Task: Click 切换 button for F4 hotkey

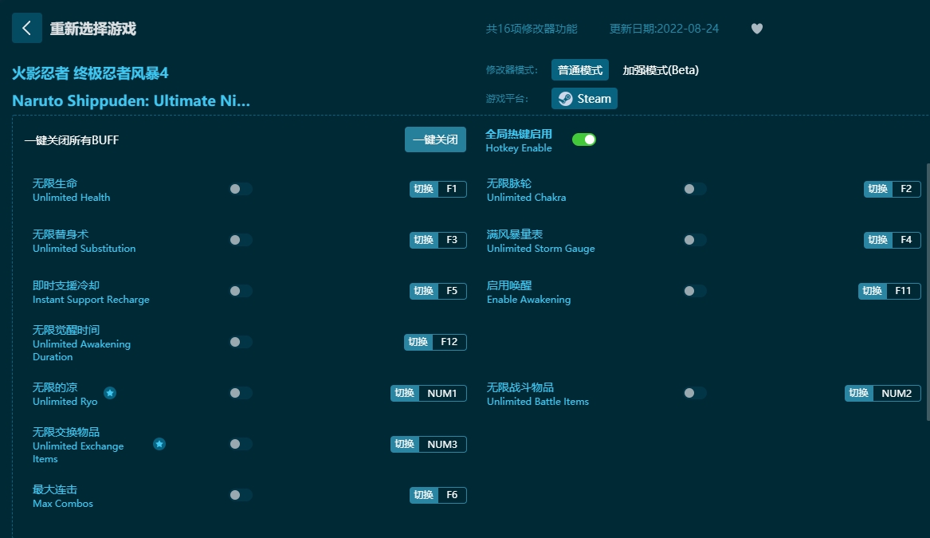Action: [x=878, y=240]
